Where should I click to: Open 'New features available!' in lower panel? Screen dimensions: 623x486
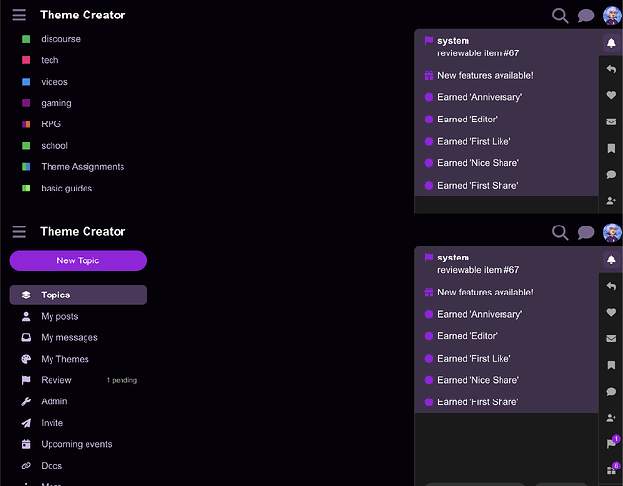[x=506, y=292]
